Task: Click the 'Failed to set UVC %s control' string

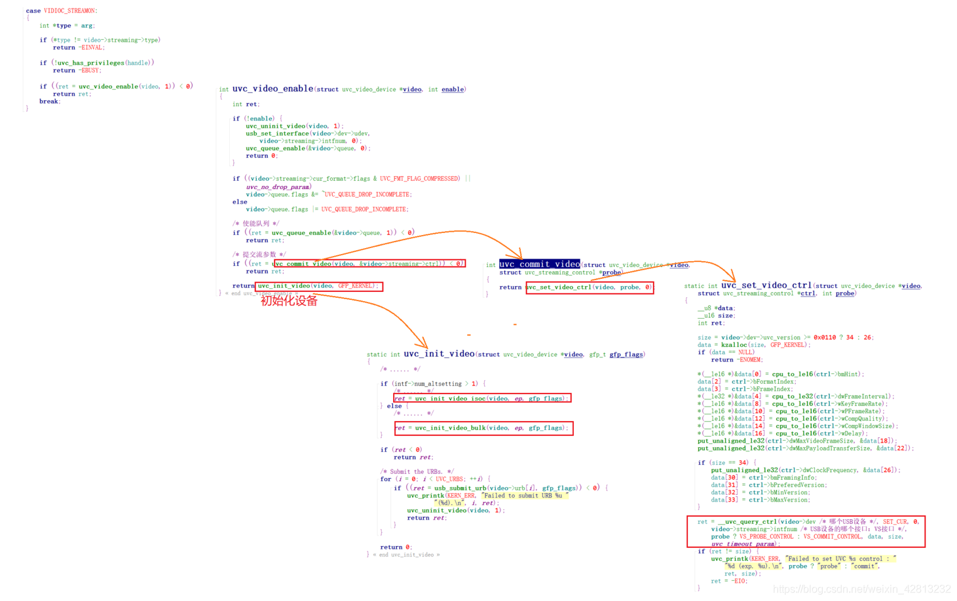Action: coord(839,559)
